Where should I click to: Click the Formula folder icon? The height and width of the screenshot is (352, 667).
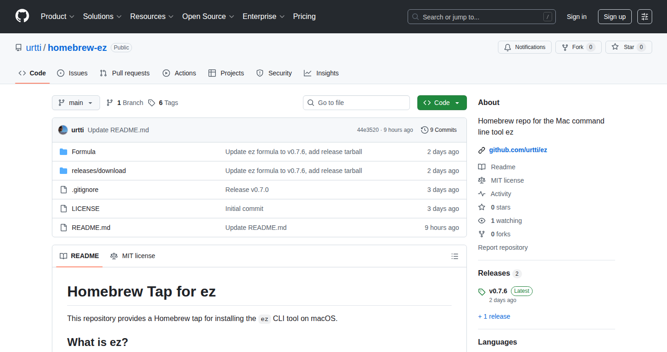(x=63, y=152)
